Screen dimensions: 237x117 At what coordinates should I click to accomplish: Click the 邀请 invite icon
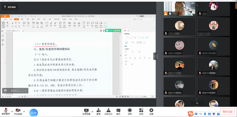tap(99, 112)
